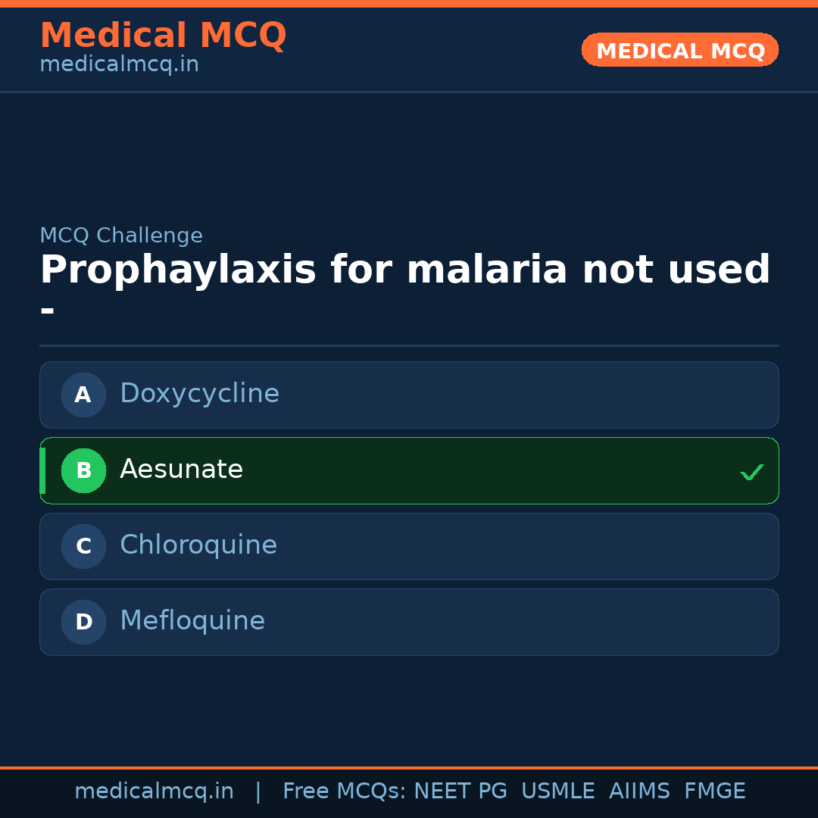Click the MCQ Challenge label
Viewport: 818px width, 818px height.
(x=121, y=236)
